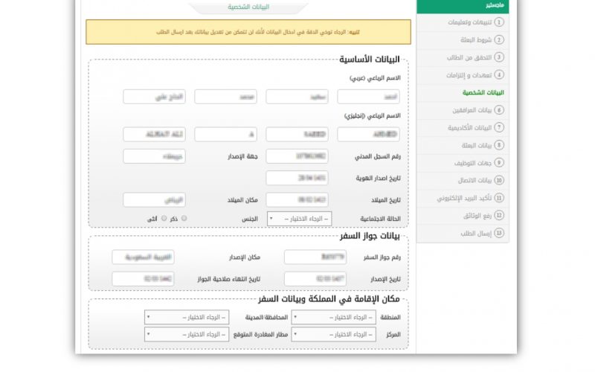Click the third English name field
Image resolution: width=595 pixels, height=372 pixels.
pyautogui.click(x=226, y=135)
